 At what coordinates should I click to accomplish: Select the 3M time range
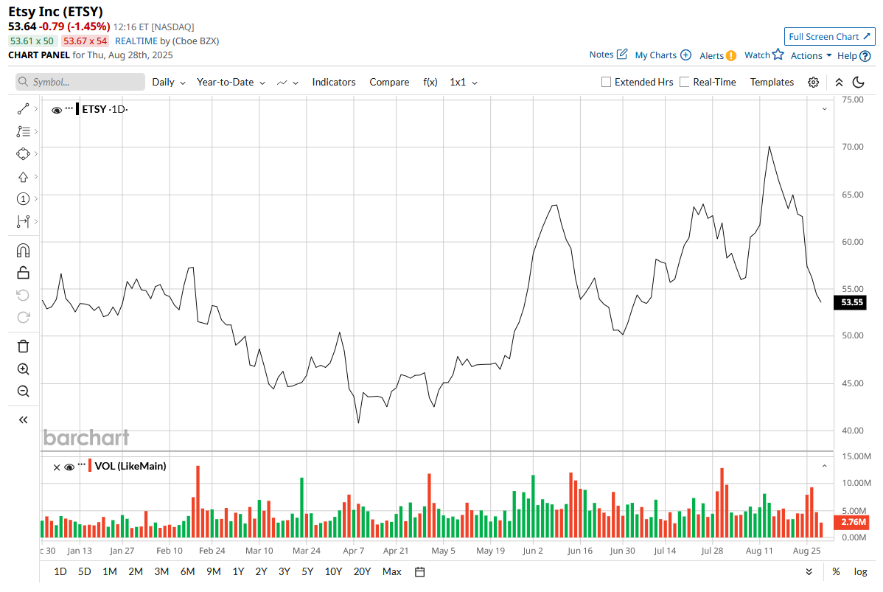[x=161, y=571]
